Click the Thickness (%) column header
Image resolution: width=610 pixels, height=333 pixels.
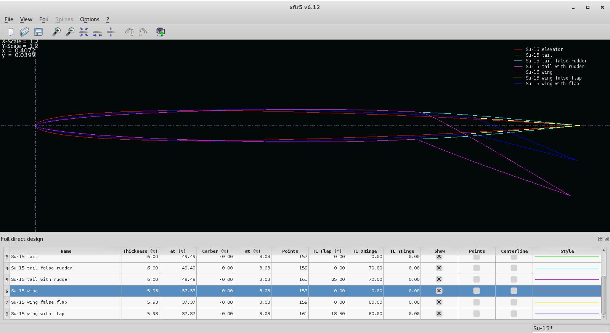pyautogui.click(x=140, y=251)
